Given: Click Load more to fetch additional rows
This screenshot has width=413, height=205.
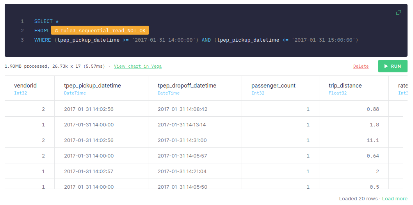Looking at the screenshot, I should [395, 198].
